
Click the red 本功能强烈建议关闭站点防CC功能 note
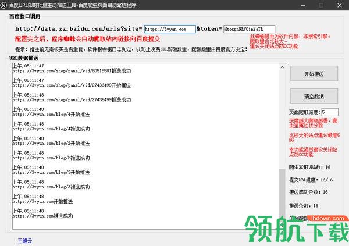coord(313,152)
